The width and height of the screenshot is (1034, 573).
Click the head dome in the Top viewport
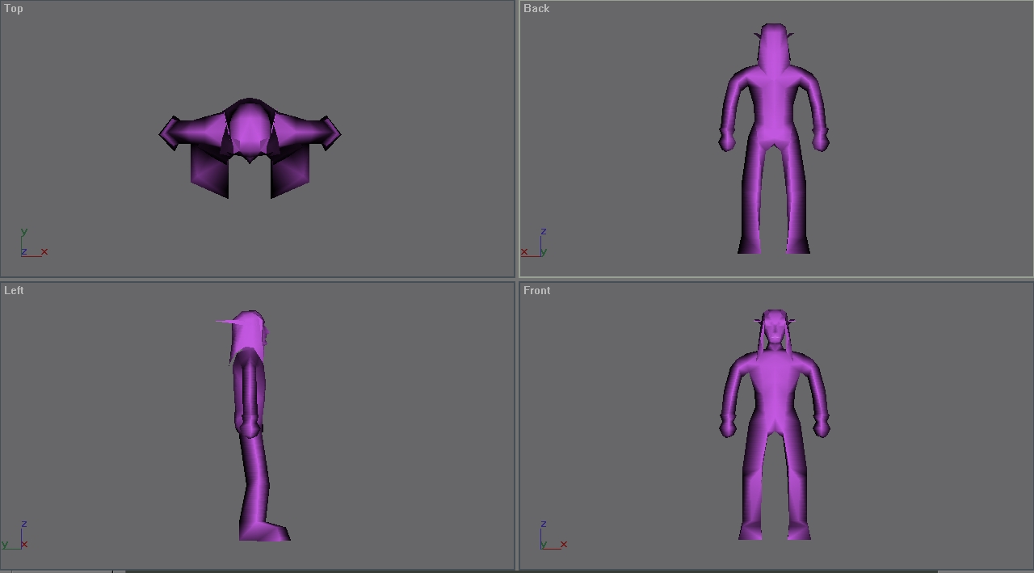(250, 129)
